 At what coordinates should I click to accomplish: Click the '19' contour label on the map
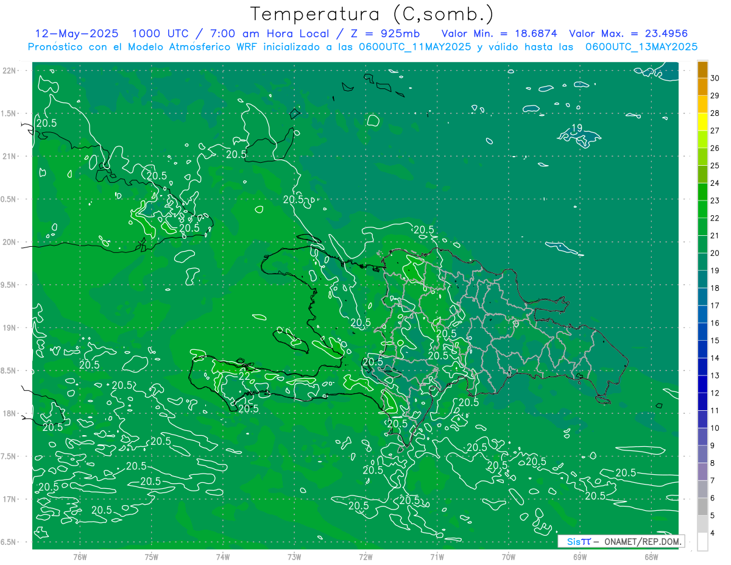click(x=577, y=128)
